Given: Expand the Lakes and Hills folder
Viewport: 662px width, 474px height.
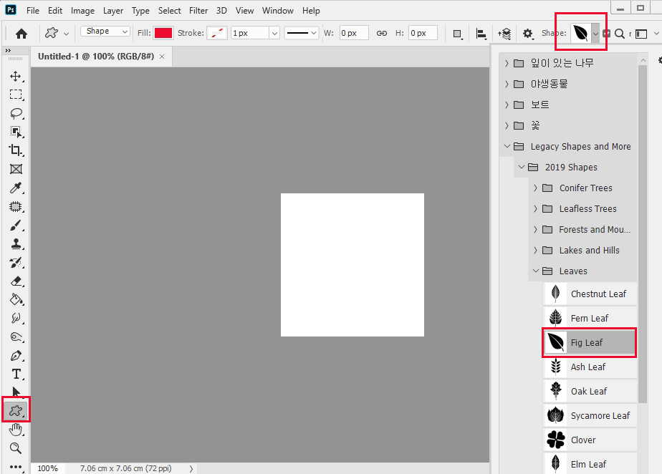Looking at the screenshot, I should (x=535, y=250).
